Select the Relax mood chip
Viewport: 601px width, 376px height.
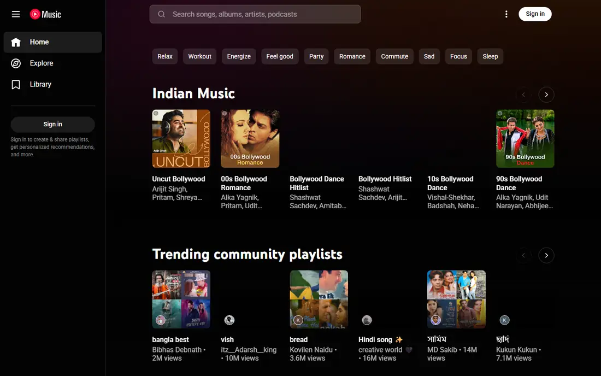(x=165, y=56)
